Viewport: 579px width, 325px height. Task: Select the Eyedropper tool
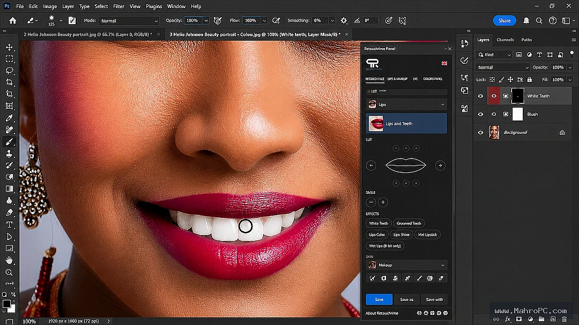(x=9, y=118)
